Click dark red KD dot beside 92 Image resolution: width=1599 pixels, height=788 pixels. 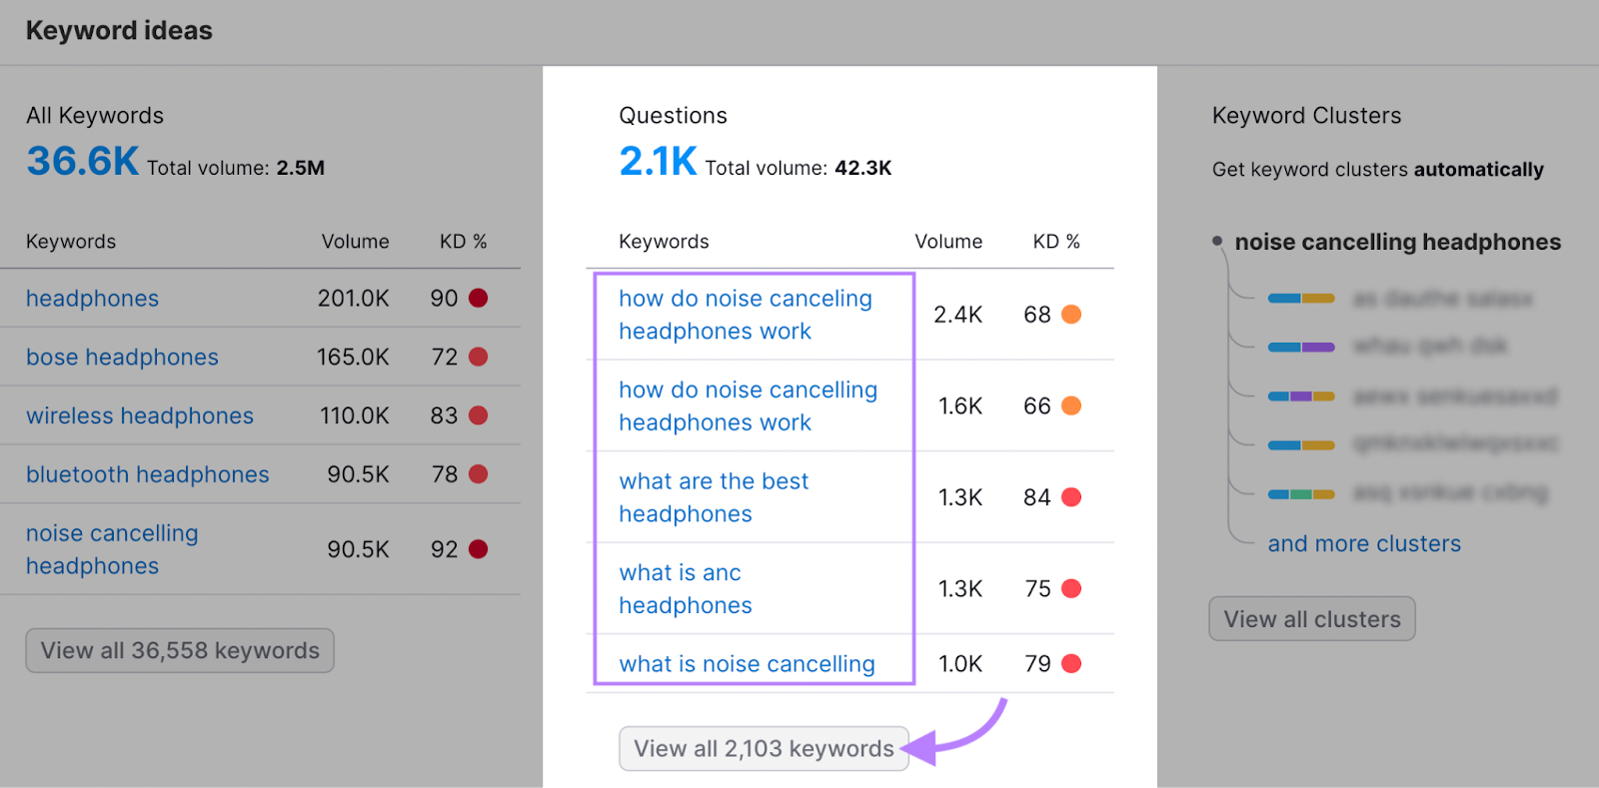click(479, 549)
